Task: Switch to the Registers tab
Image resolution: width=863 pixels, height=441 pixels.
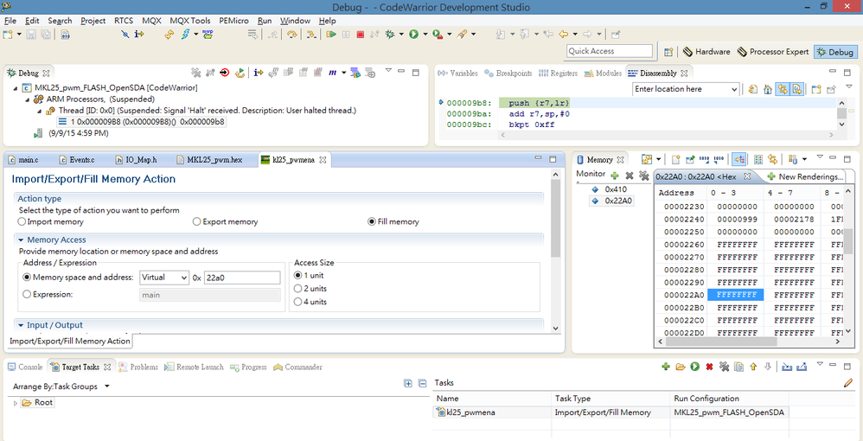Action: (x=558, y=73)
